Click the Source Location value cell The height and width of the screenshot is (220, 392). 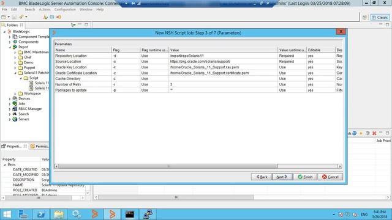pos(223,61)
